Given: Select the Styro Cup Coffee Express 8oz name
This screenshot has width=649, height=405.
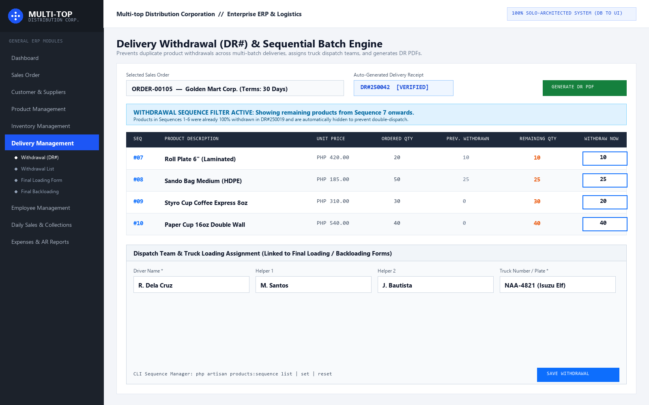Looking at the screenshot, I should (x=206, y=203).
